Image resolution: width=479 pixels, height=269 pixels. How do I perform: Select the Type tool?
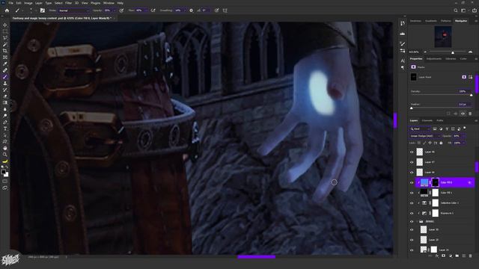[5, 129]
